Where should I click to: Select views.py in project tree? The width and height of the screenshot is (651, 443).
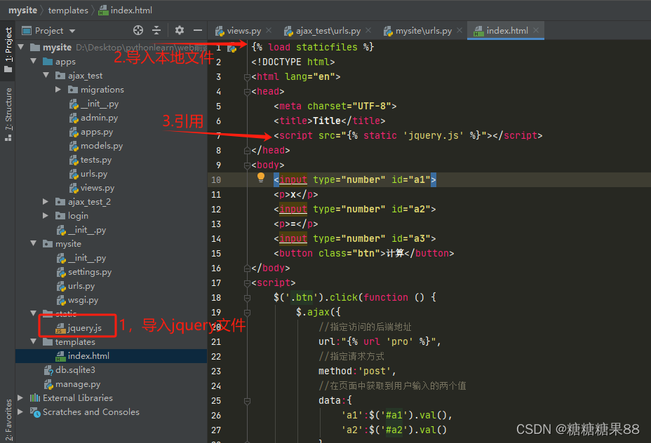tap(92, 188)
